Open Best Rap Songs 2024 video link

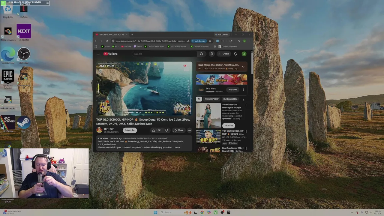pos(232,149)
